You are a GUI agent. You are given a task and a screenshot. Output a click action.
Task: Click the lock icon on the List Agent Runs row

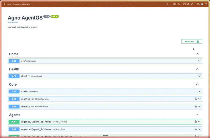(196, 129)
